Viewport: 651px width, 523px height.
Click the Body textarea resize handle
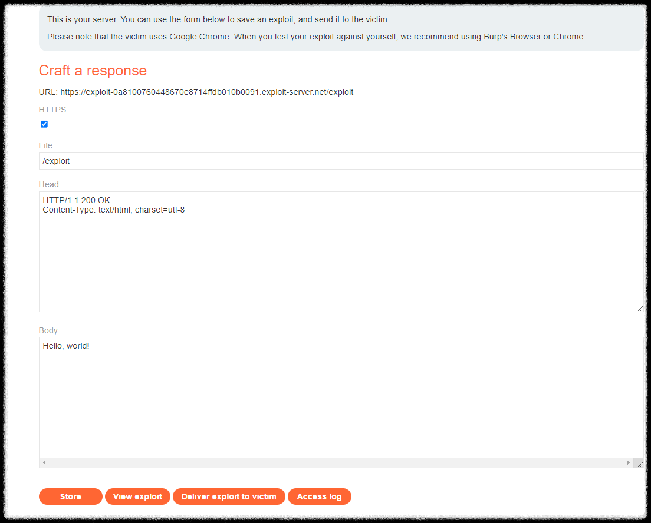click(640, 465)
